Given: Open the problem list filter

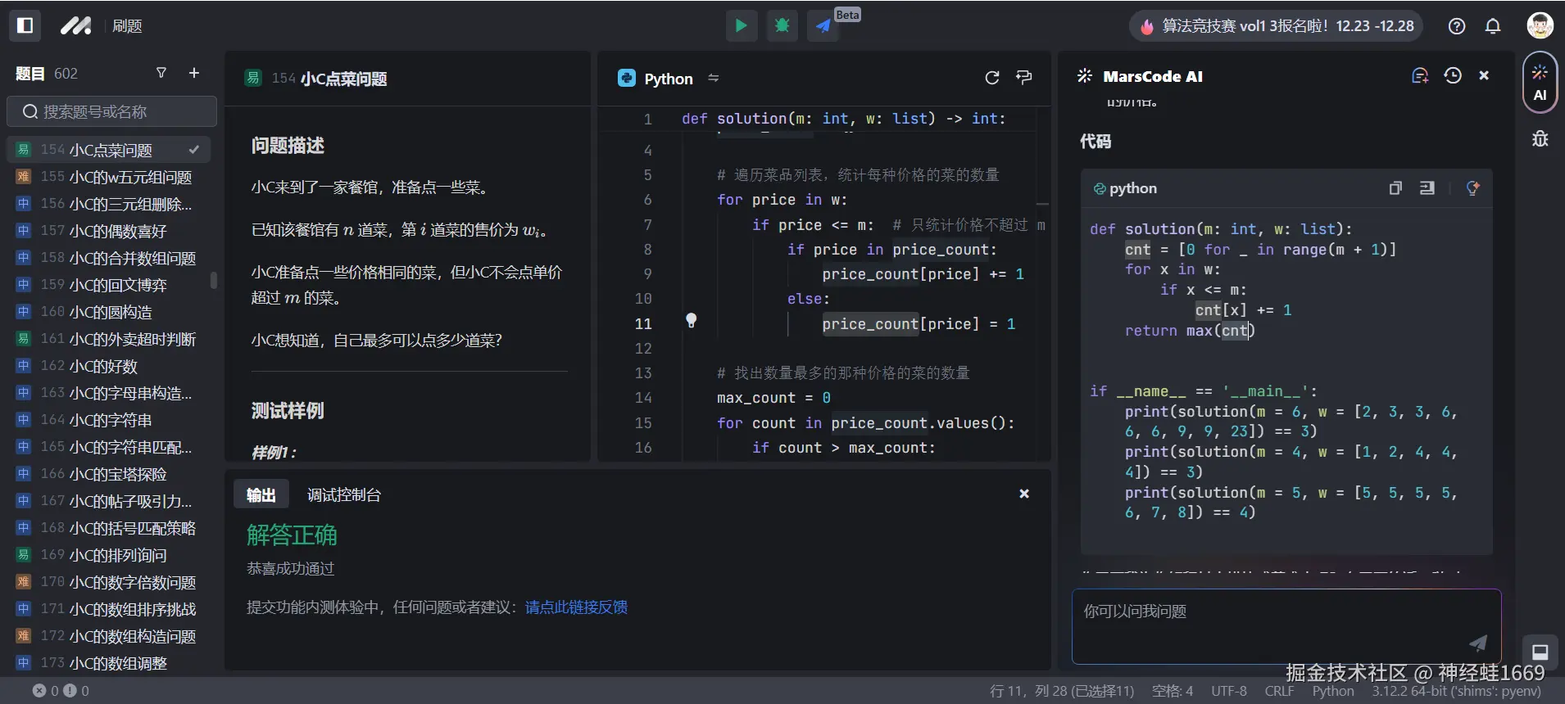Looking at the screenshot, I should click(x=161, y=73).
